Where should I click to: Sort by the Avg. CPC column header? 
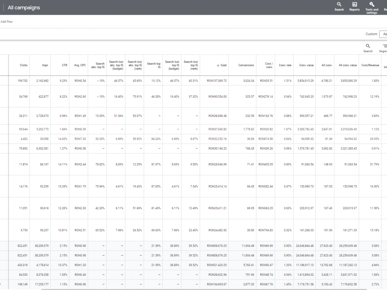(80, 65)
